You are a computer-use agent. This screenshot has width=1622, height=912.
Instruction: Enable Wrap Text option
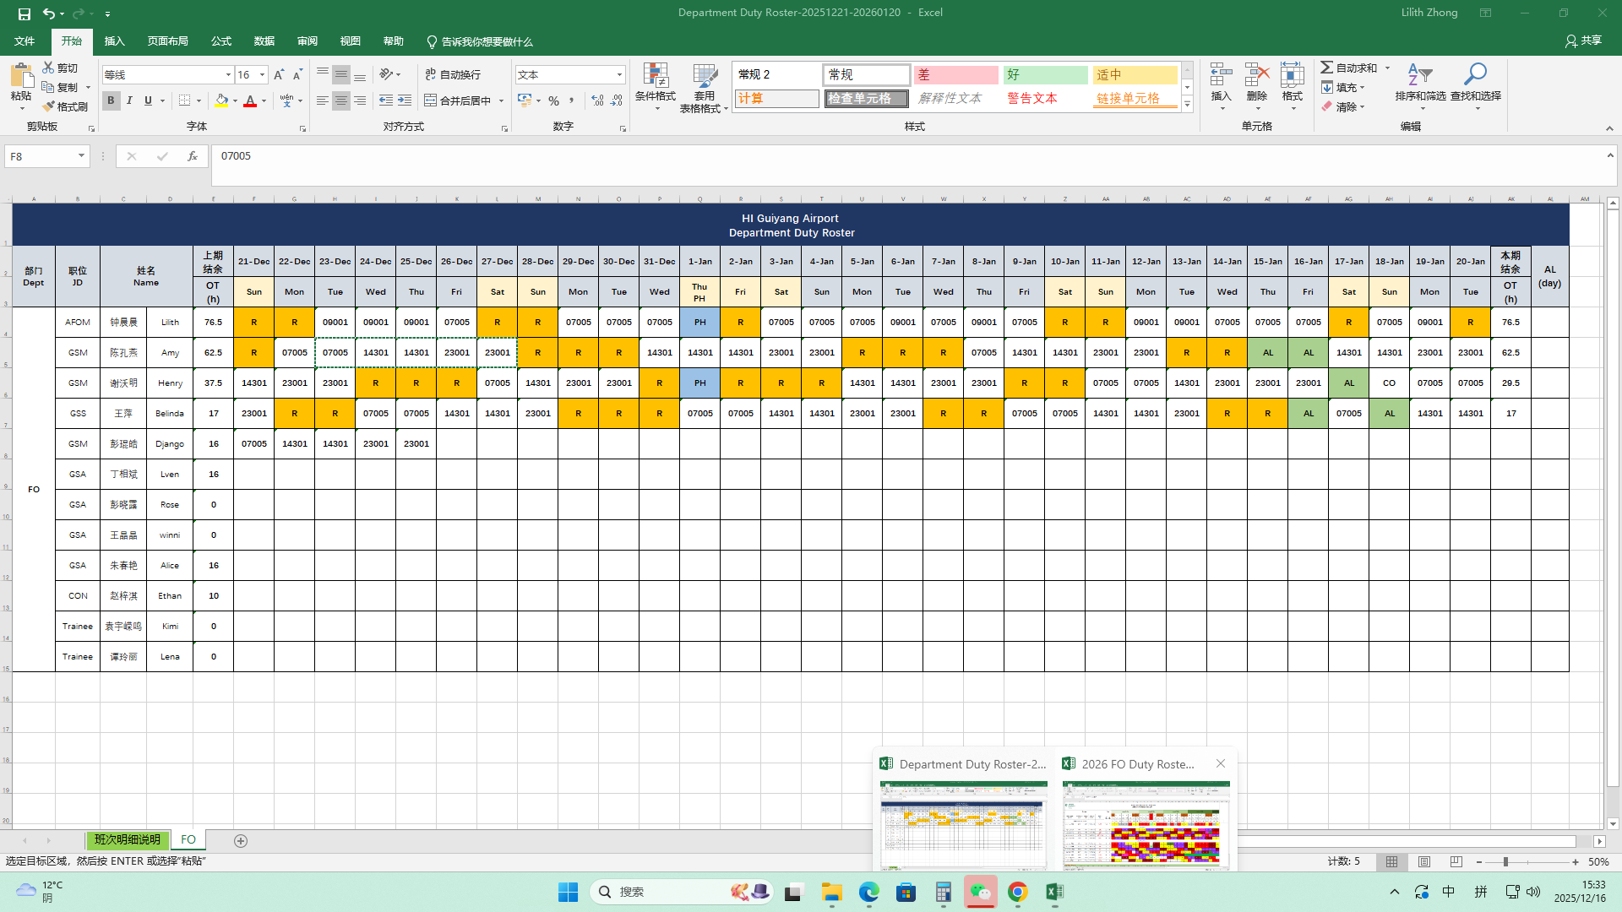click(454, 74)
